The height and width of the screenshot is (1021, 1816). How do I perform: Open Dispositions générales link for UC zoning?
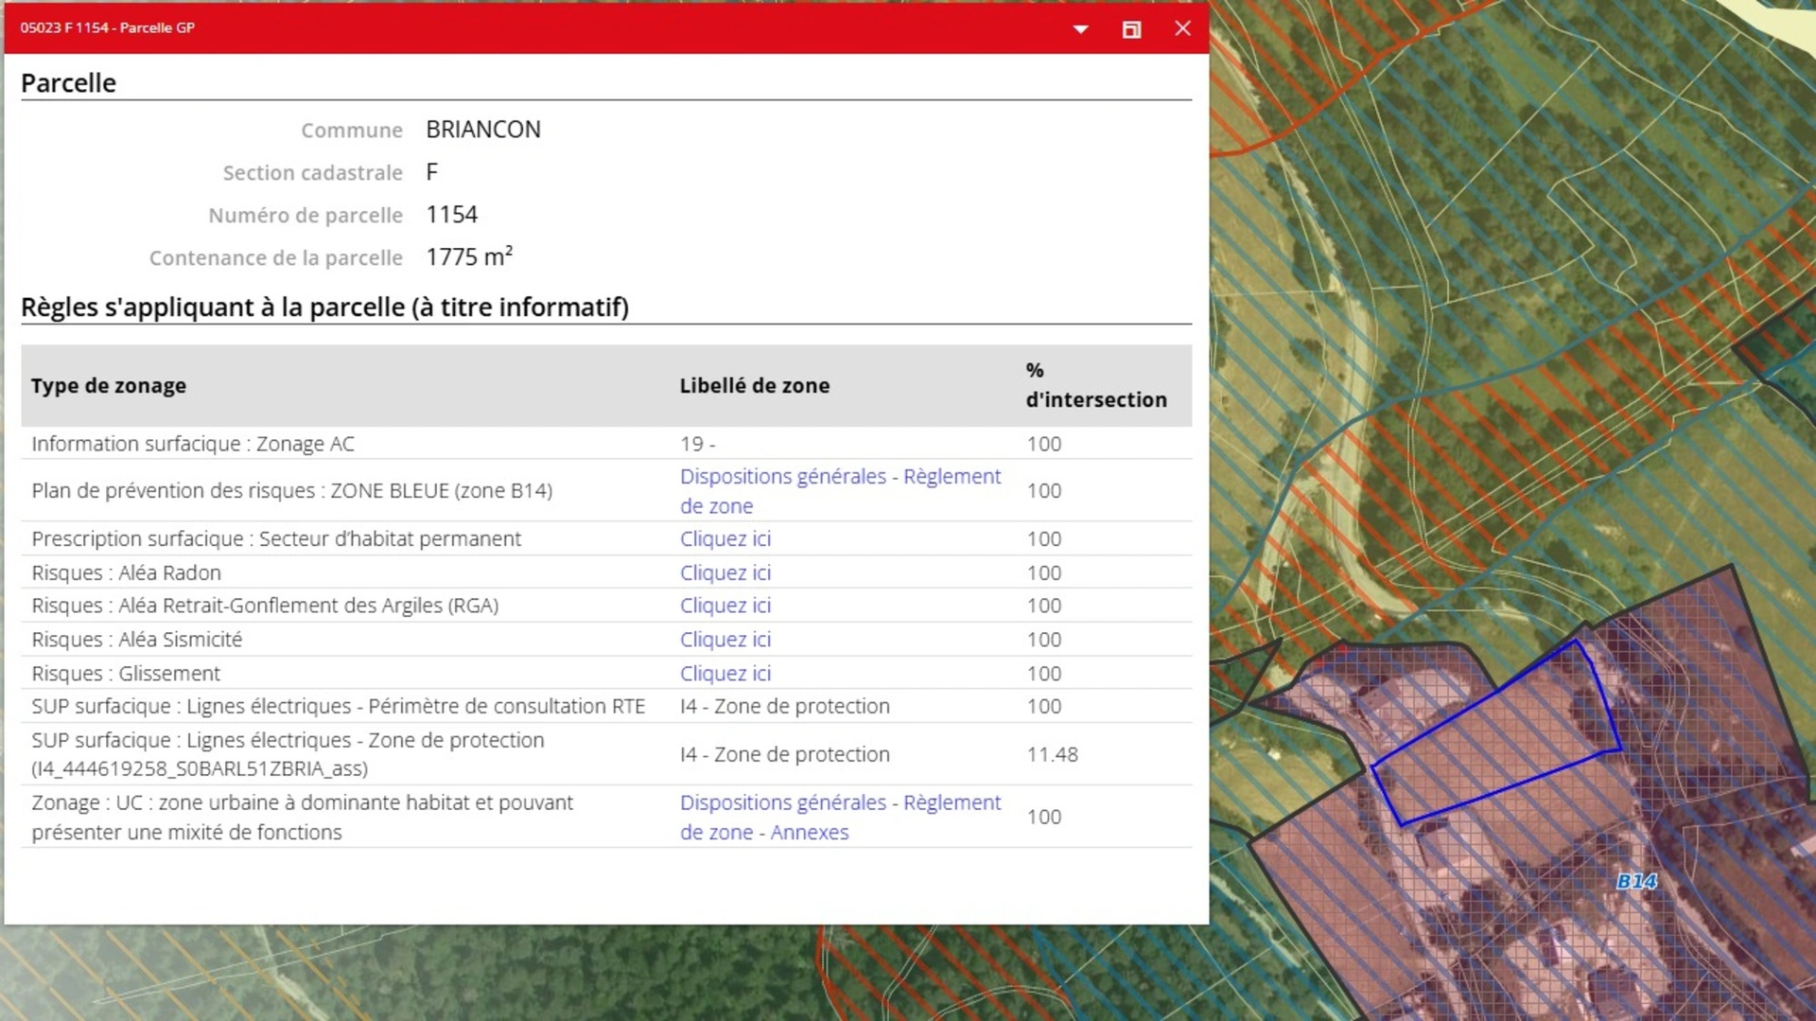coord(783,802)
